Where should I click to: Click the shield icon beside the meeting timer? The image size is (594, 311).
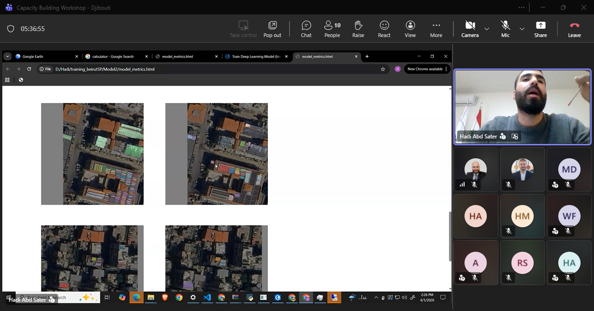pos(11,29)
